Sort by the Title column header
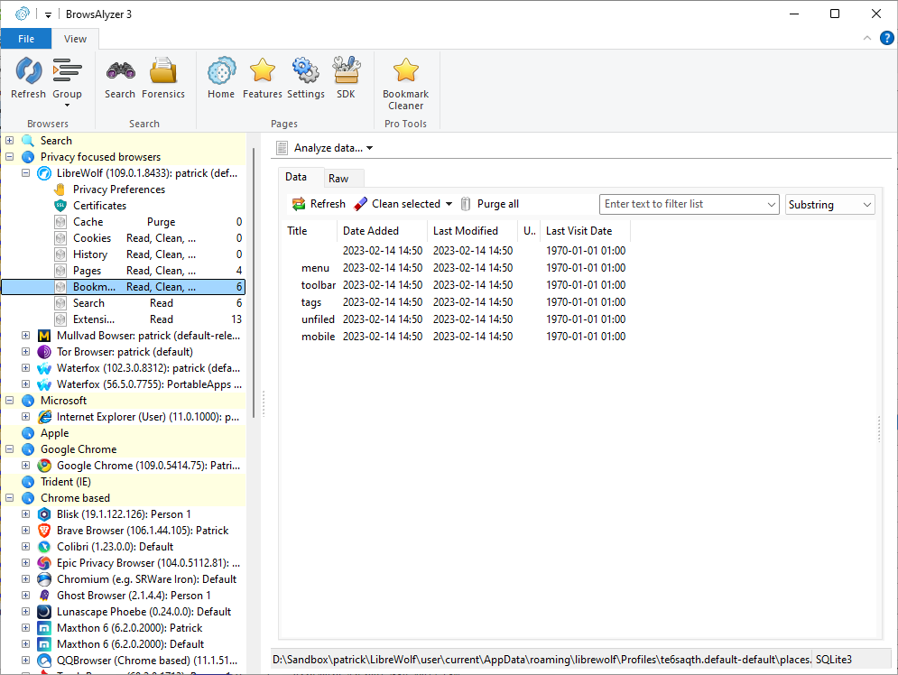The image size is (898, 675). coord(310,231)
